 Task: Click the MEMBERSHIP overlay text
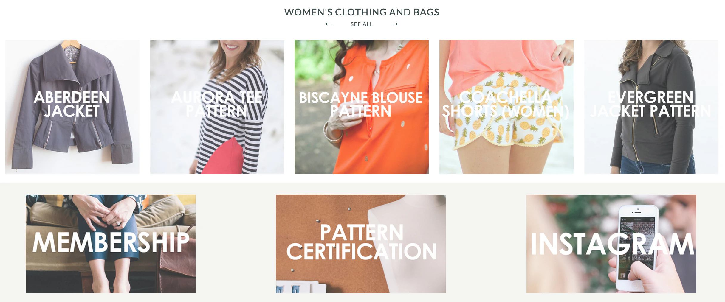[111, 243]
